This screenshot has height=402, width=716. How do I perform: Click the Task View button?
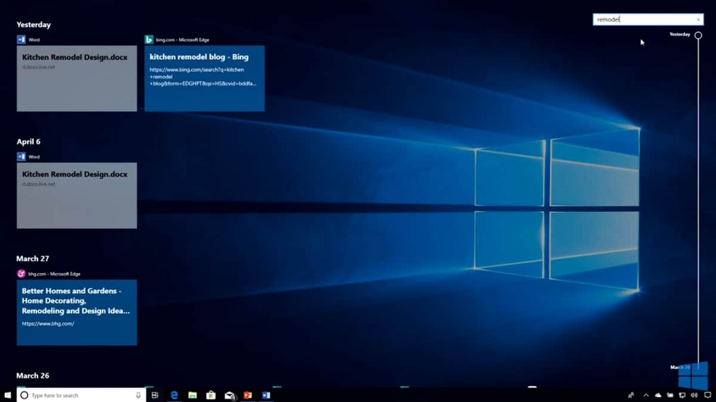155,395
